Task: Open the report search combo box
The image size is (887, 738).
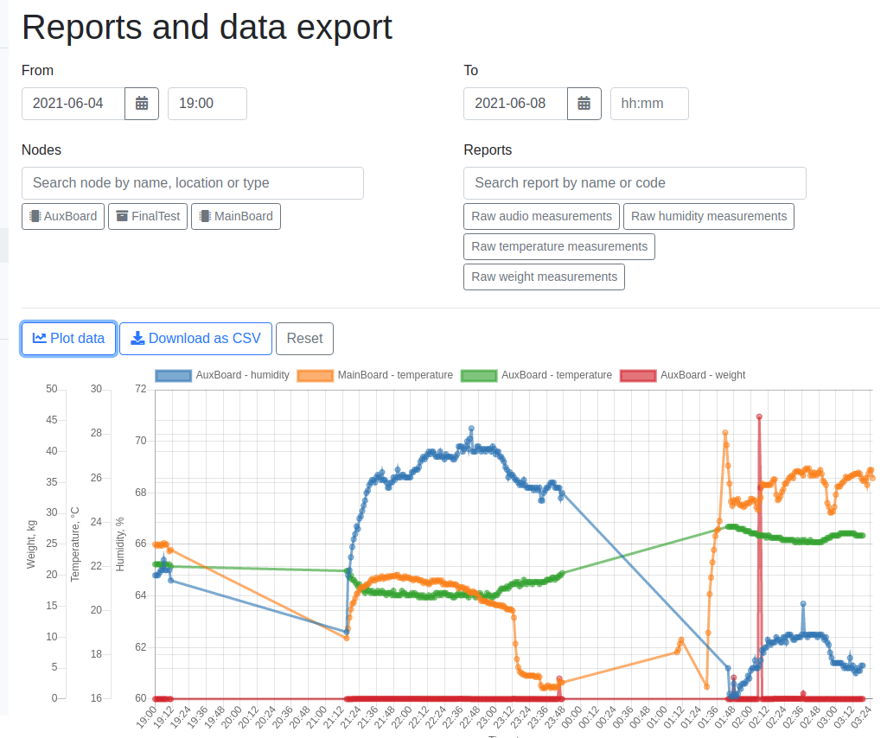Action: coord(635,183)
